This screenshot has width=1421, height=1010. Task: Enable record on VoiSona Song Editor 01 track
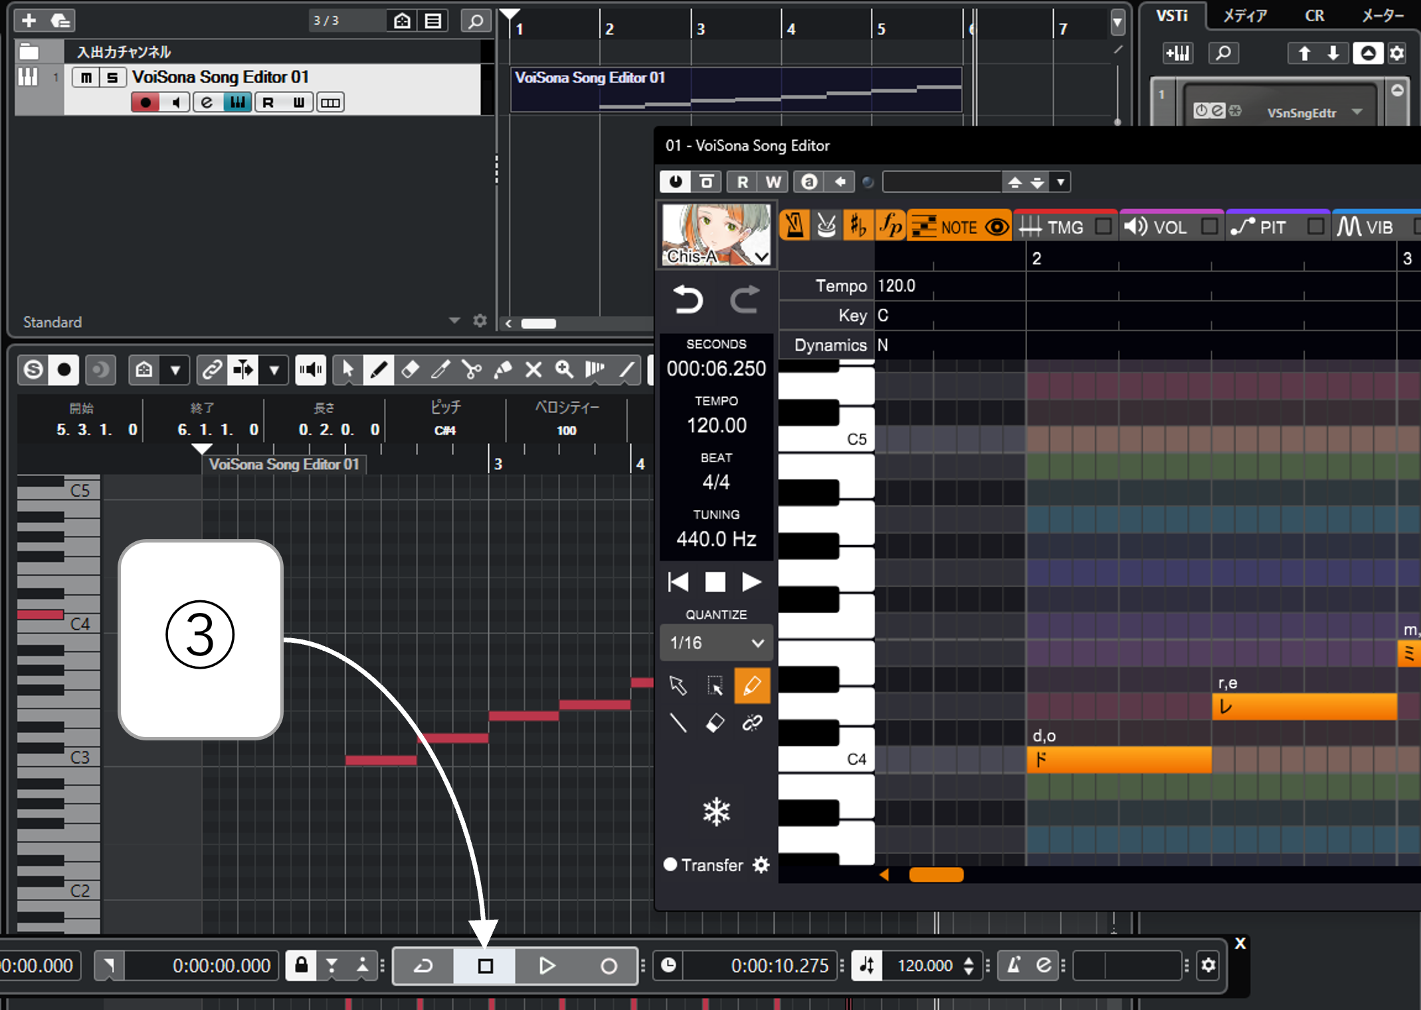(x=145, y=102)
